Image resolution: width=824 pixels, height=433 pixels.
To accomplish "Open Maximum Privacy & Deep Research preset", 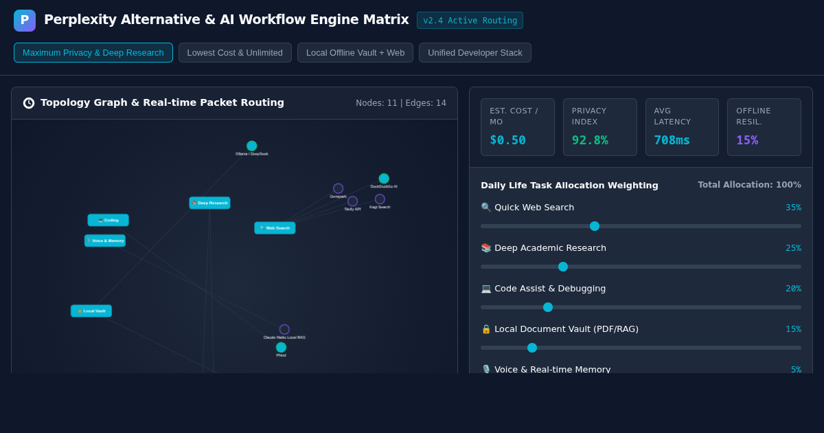I will pos(93,53).
